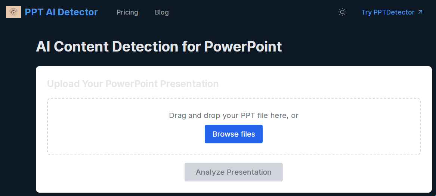
Task: Click the Analyze Presentation button
Action: coord(234,172)
